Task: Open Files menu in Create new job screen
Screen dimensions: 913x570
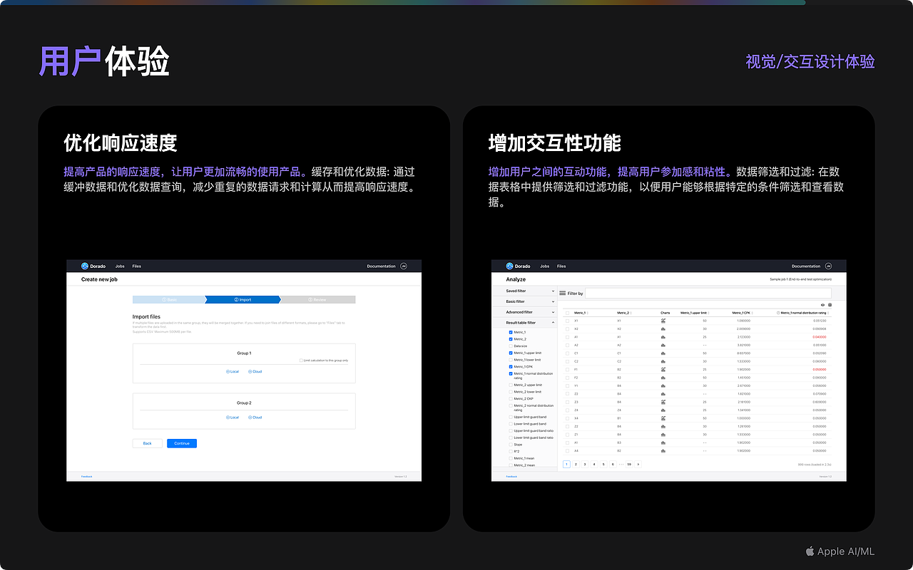Action: (136, 266)
